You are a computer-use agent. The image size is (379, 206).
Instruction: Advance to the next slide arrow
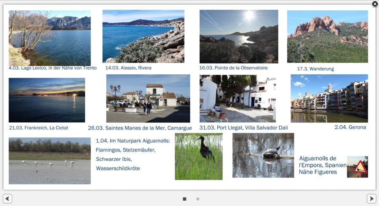tap(371, 198)
